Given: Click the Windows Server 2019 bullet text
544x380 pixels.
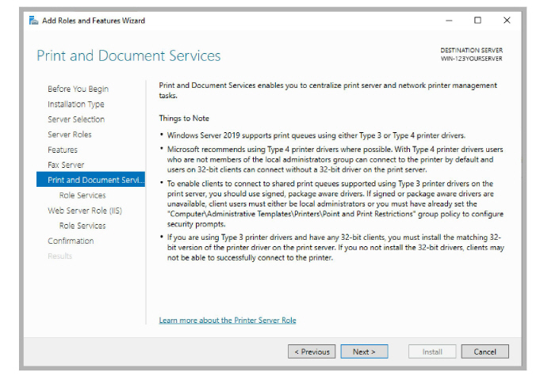Looking at the screenshot, I should (316, 135).
